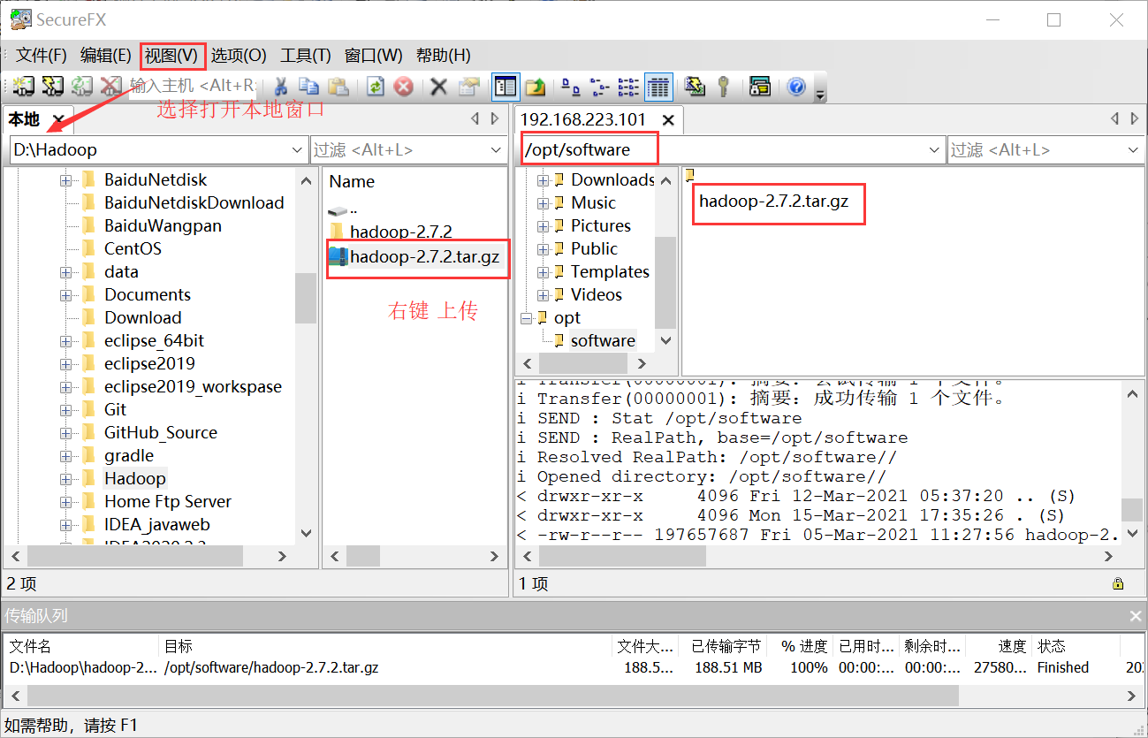Click the Disconnect toolbar icon
This screenshot has width=1148, height=738.
[x=111, y=86]
